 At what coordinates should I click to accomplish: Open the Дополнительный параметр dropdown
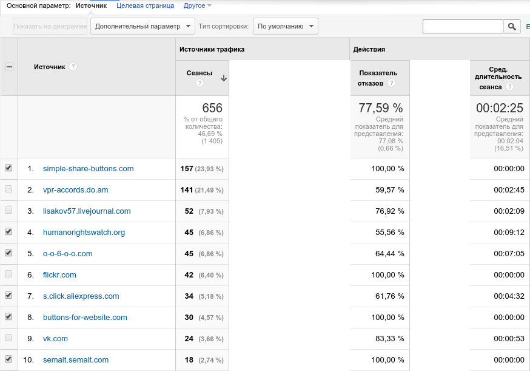[143, 26]
